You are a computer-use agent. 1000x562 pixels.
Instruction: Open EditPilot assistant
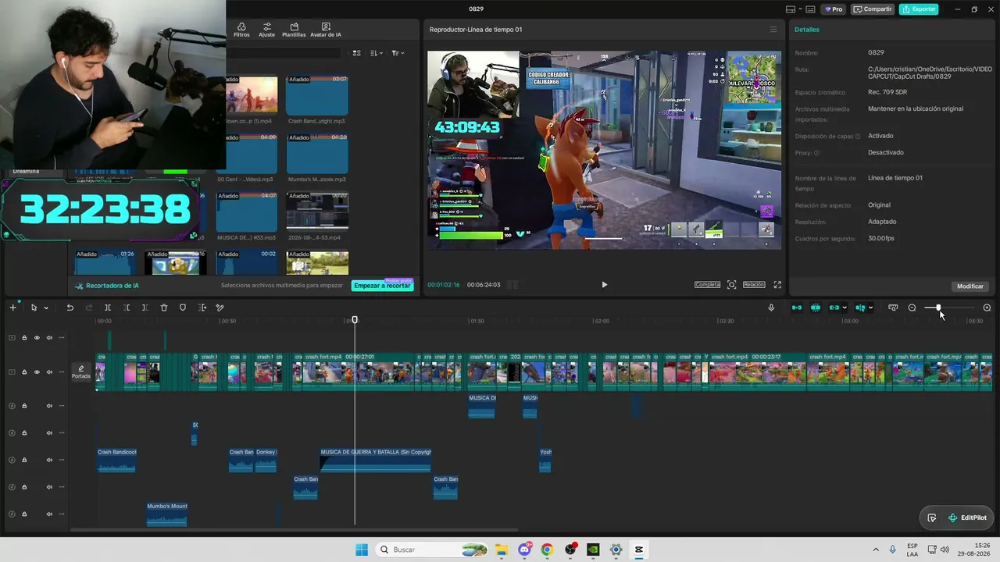(967, 518)
